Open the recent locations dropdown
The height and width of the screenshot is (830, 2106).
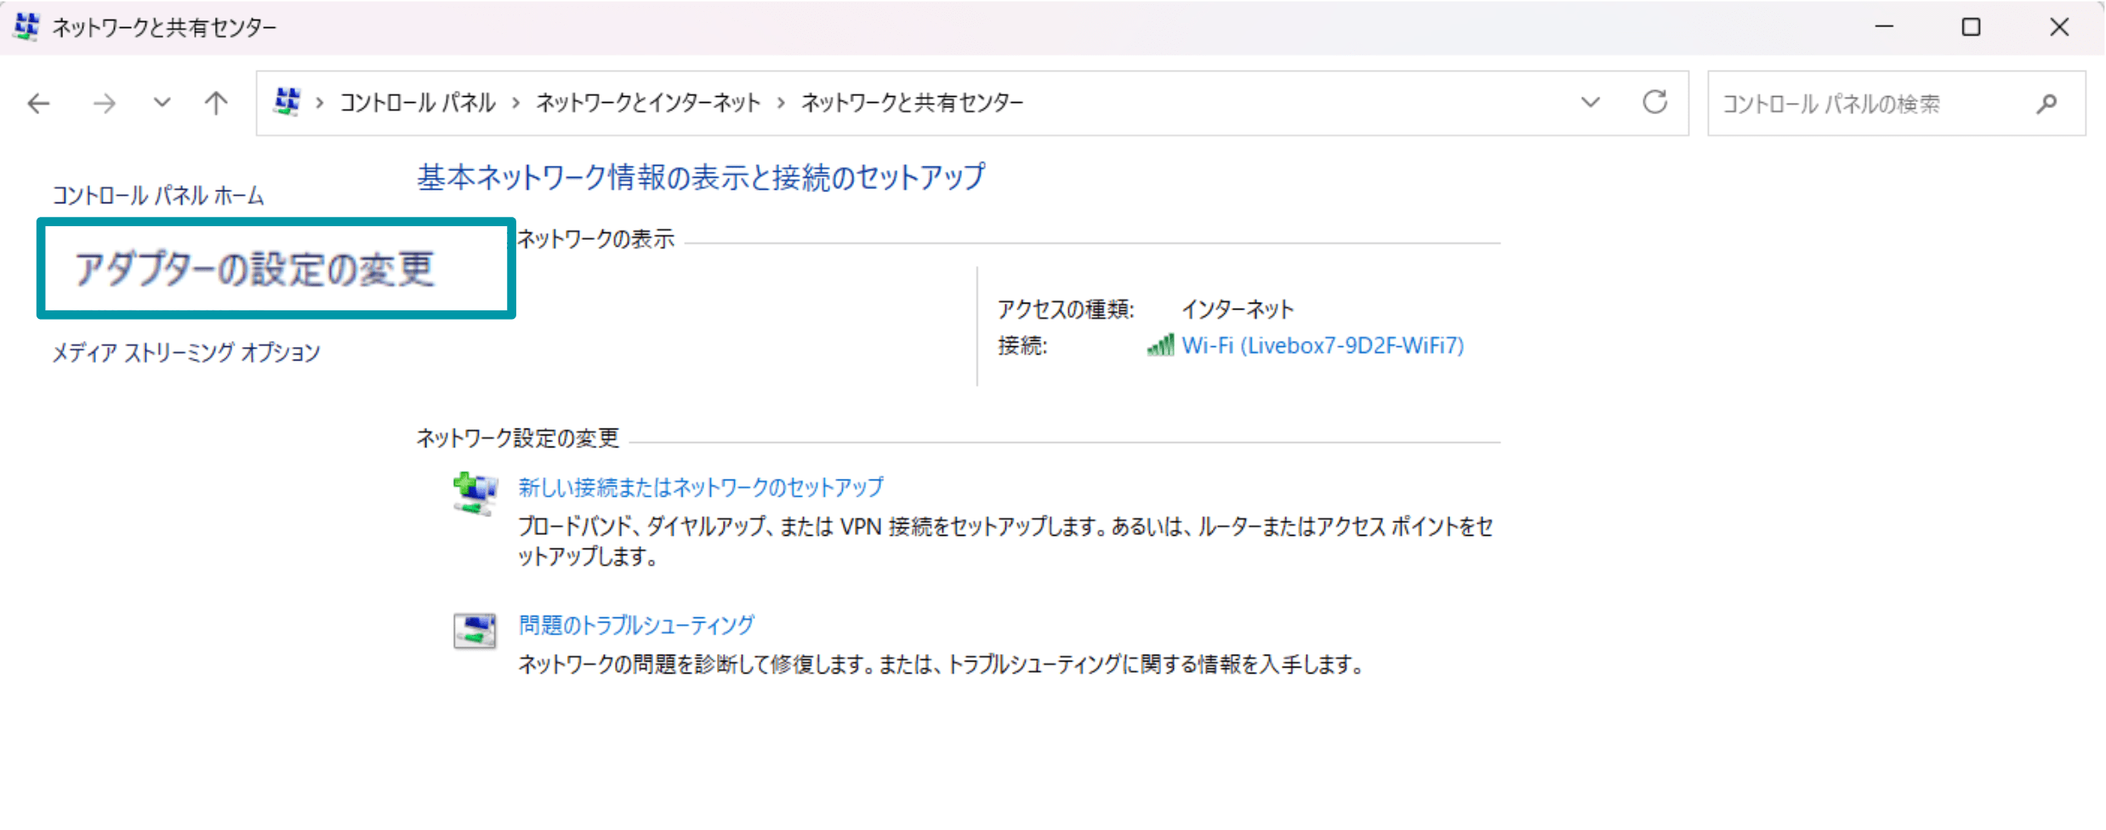[162, 104]
